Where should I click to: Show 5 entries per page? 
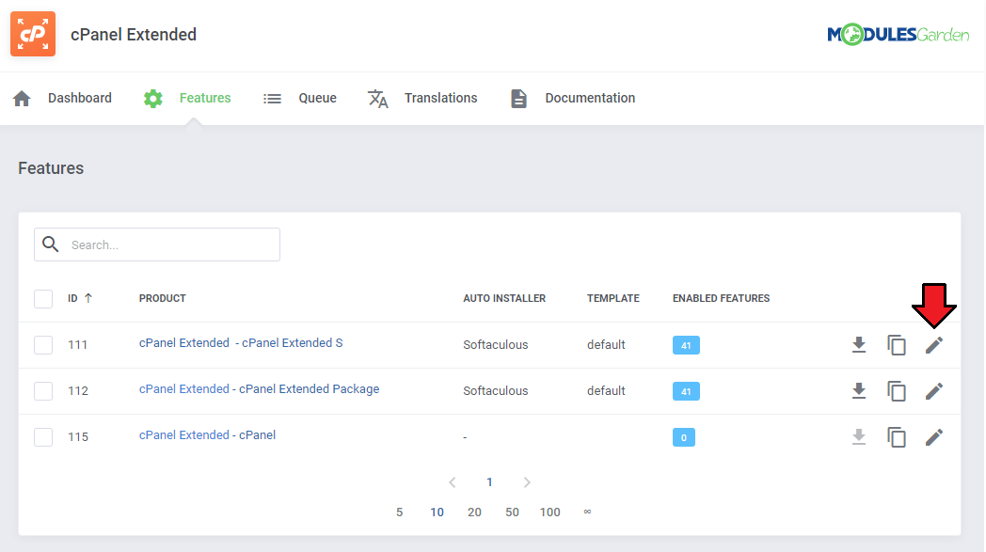399,512
